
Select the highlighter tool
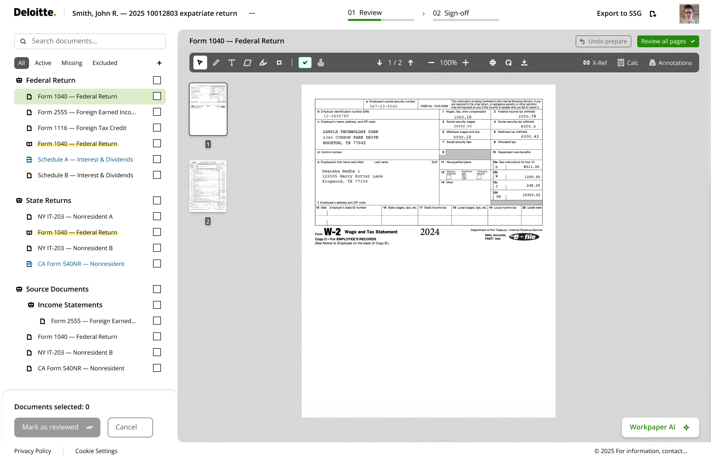coord(263,63)
